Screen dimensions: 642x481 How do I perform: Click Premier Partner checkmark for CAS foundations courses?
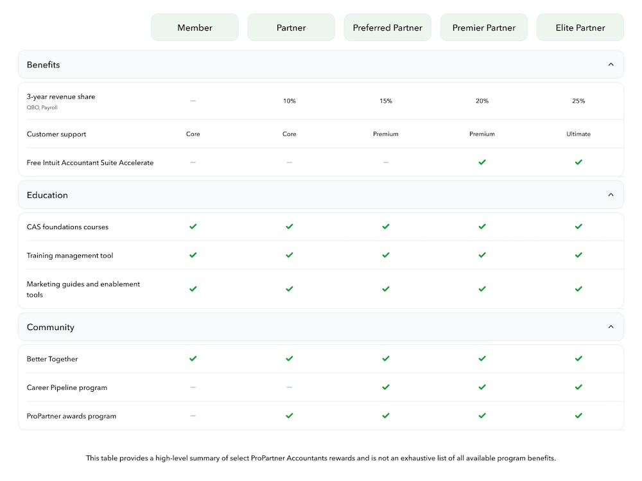pos(482,227)
